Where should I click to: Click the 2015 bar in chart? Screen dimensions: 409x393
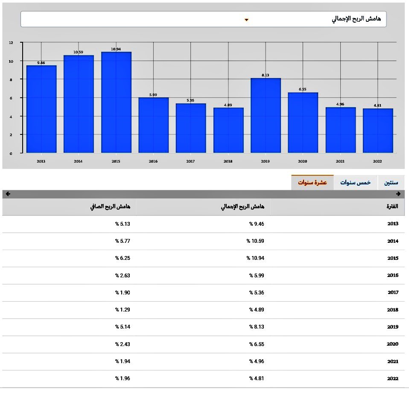pos(116,102)
